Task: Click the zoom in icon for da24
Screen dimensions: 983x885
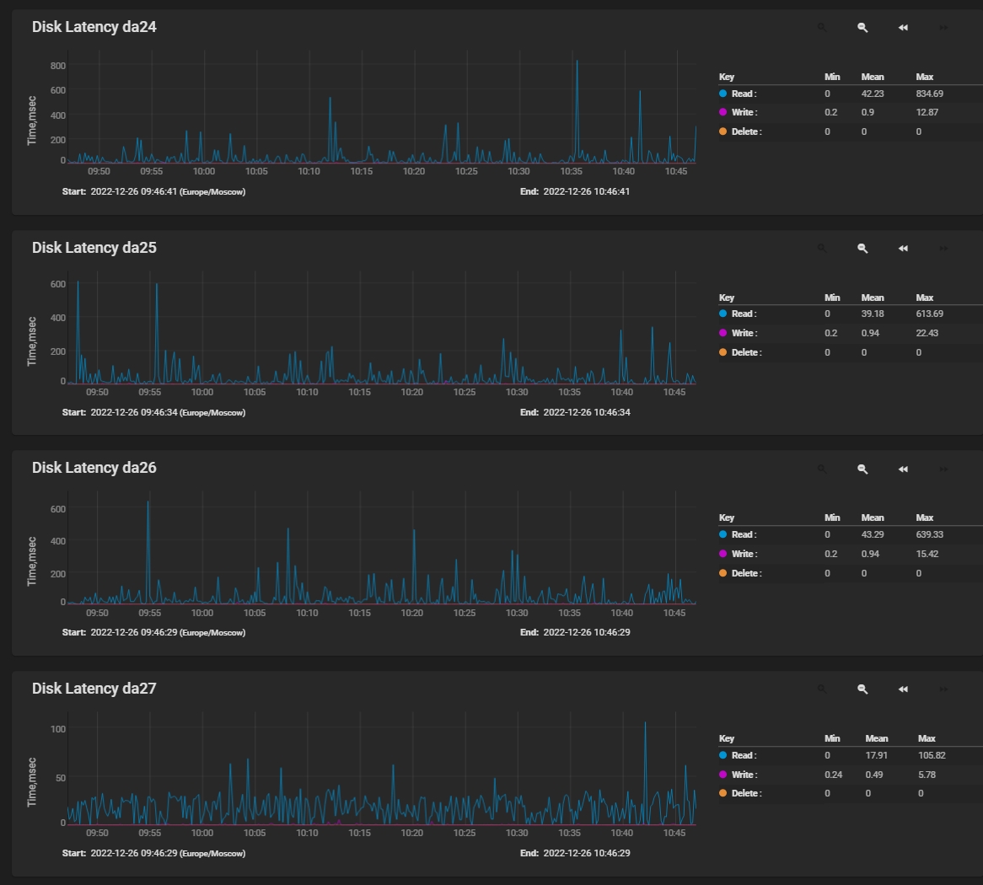Action: [822, 28]
